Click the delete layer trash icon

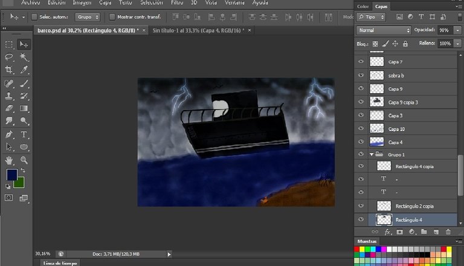(x=448, y=232)
